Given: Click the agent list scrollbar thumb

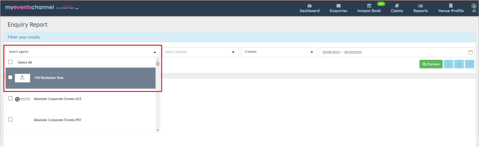Looking at the screenshot, I should pos(158,64).
